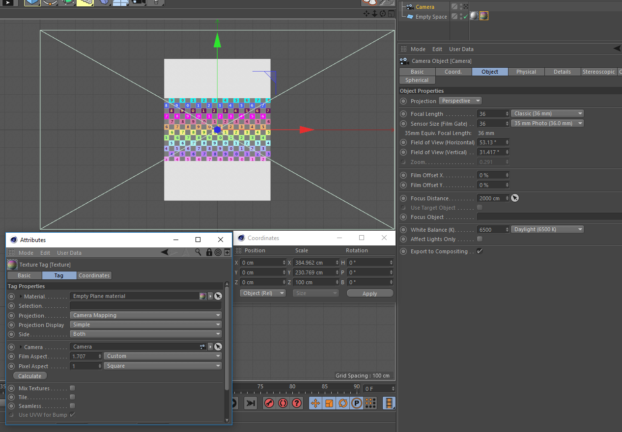Click the autokeying button in timeline

click(x=283, y=404)
